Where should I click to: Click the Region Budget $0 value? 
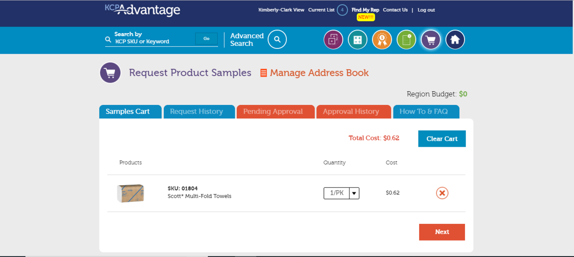point(463,94)
